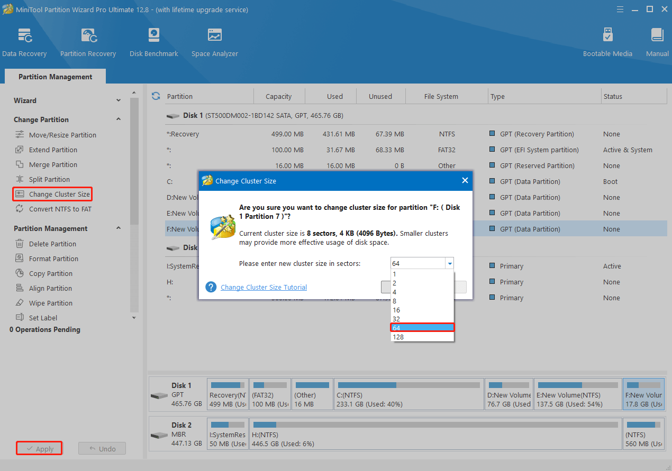
Task: Open the cluster size dropdown arrow
Action: click(x=449, y=263)
